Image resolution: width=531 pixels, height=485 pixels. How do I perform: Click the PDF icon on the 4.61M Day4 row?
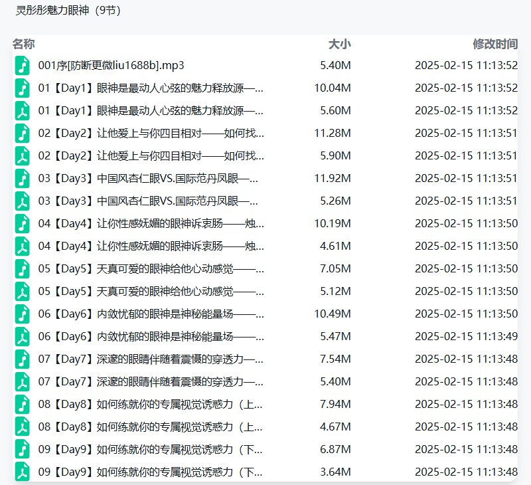click(x=23, y=246)
